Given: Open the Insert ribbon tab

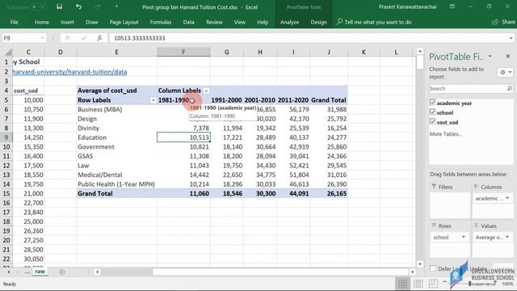Looking at the screenshot, I should coord(67,22).
